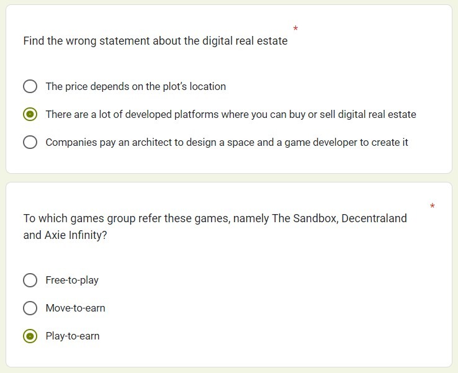Screen dimensions: 458x373
Task: Choose the Move-to-earn radio button
Action: click(30, 308)
